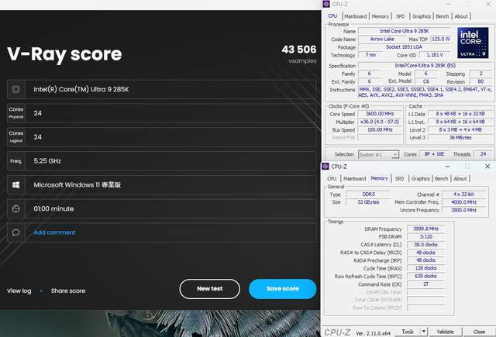Screen dimensions: 496x337
Task: Click the Arrow Lake code name field
Action: coord(382,40)
